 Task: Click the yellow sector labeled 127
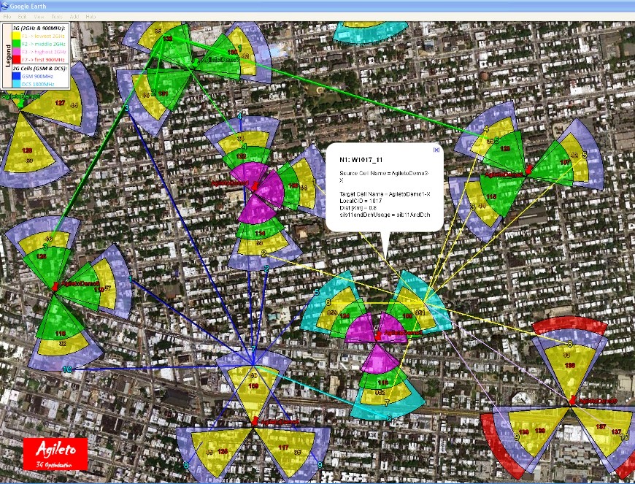(x=58, y=103)
